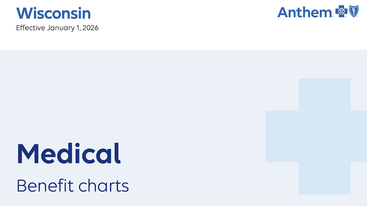Screen dimensions: 367x206
Task: Click the serpent staff inside the Blue Shield
Action: coord(353,12)
